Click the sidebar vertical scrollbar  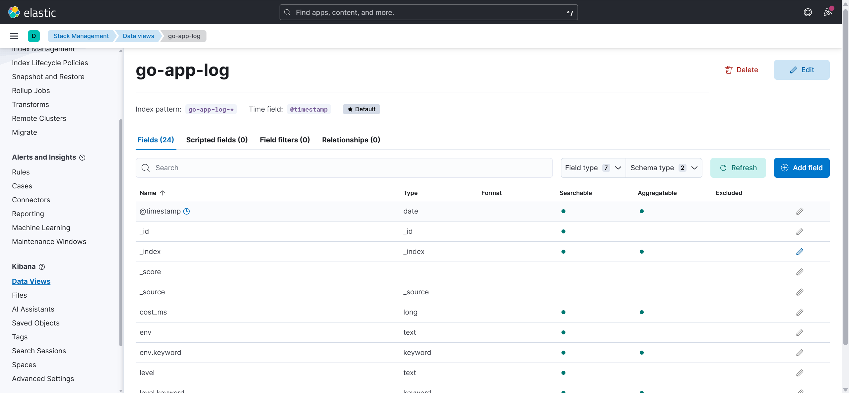[x=121, y=232]
